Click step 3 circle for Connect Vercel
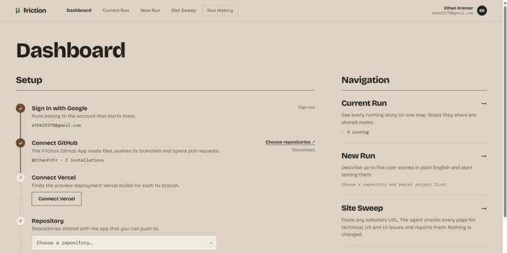 pos(20,177)
